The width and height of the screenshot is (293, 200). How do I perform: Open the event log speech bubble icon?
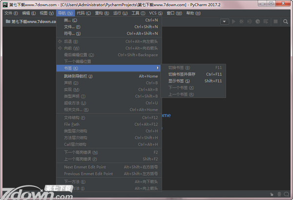(286, 194)
